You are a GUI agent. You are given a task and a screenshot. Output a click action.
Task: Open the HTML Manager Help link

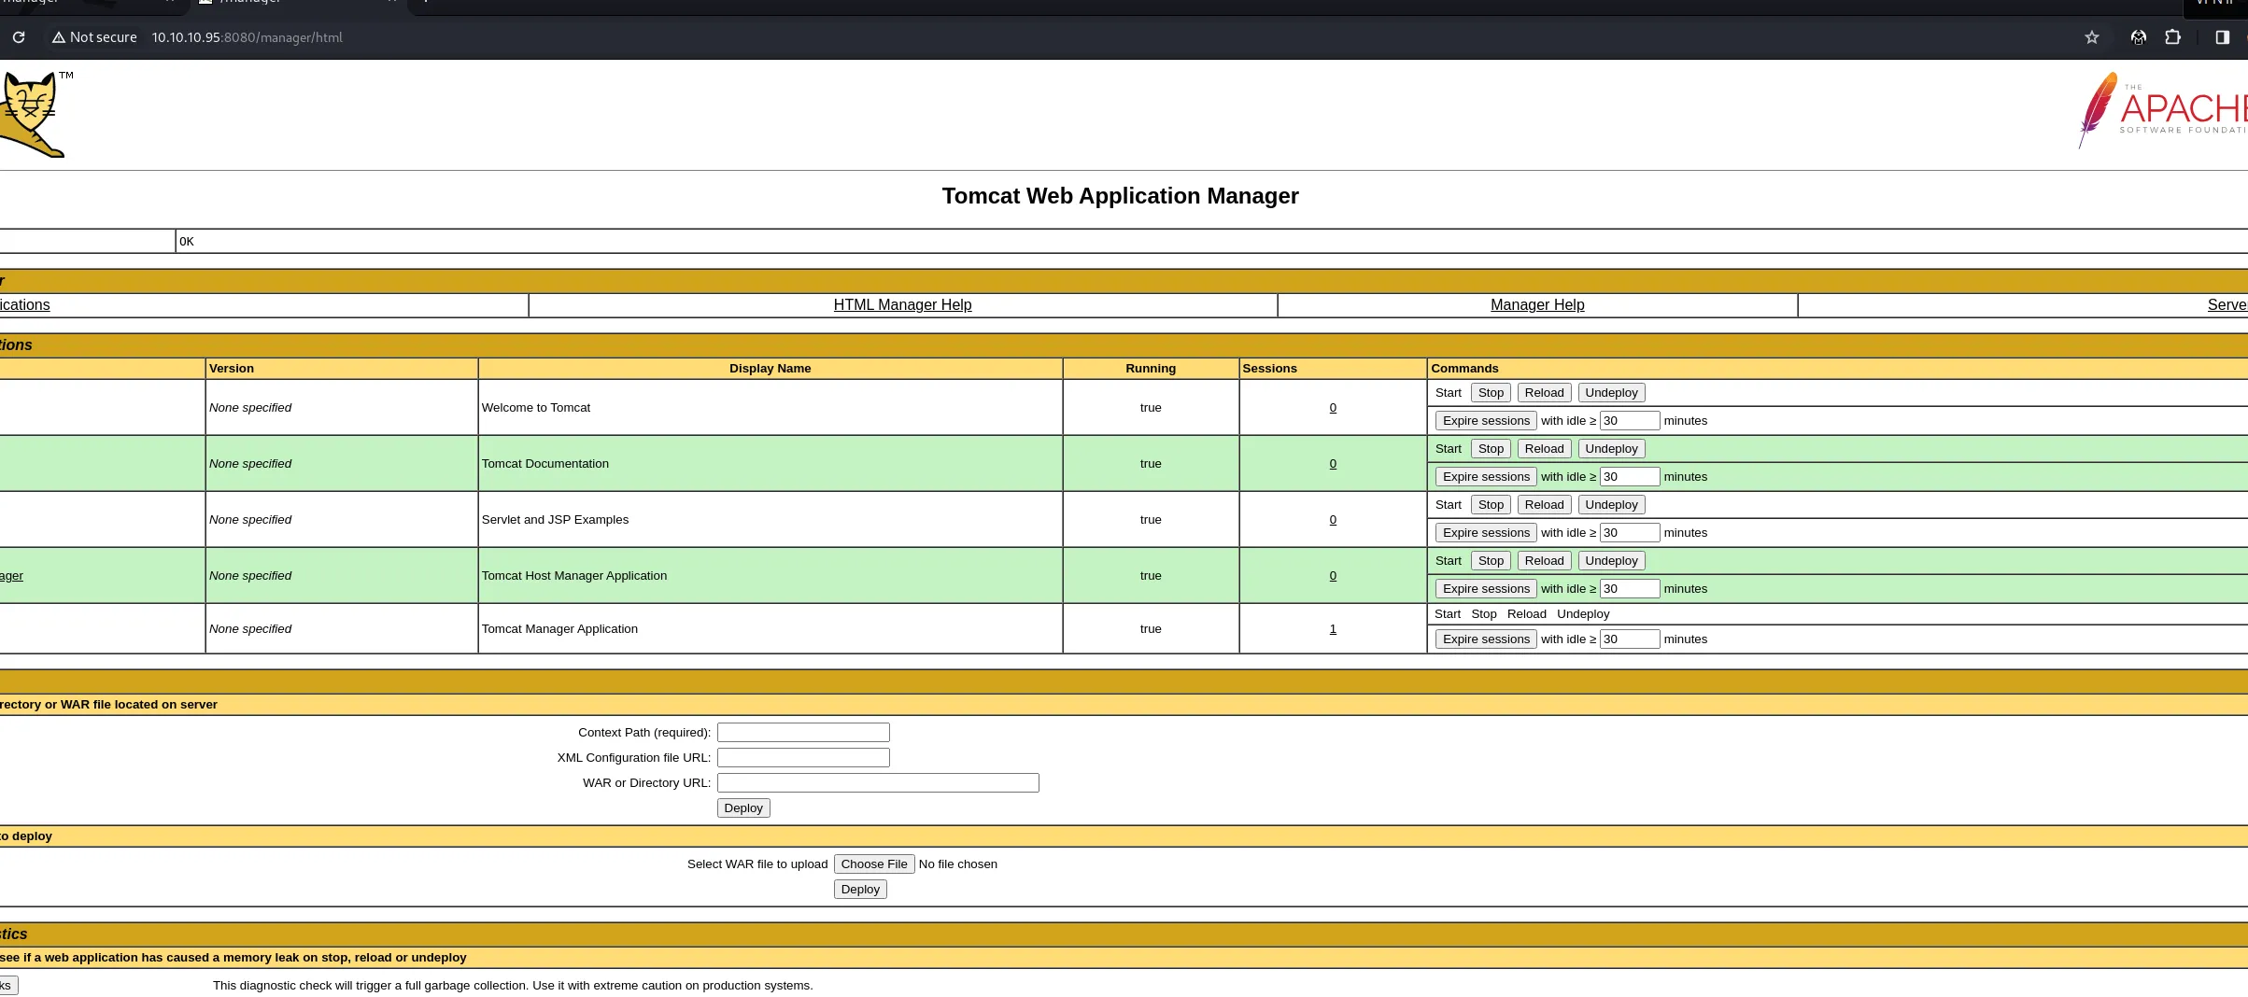tap(902, 305)
